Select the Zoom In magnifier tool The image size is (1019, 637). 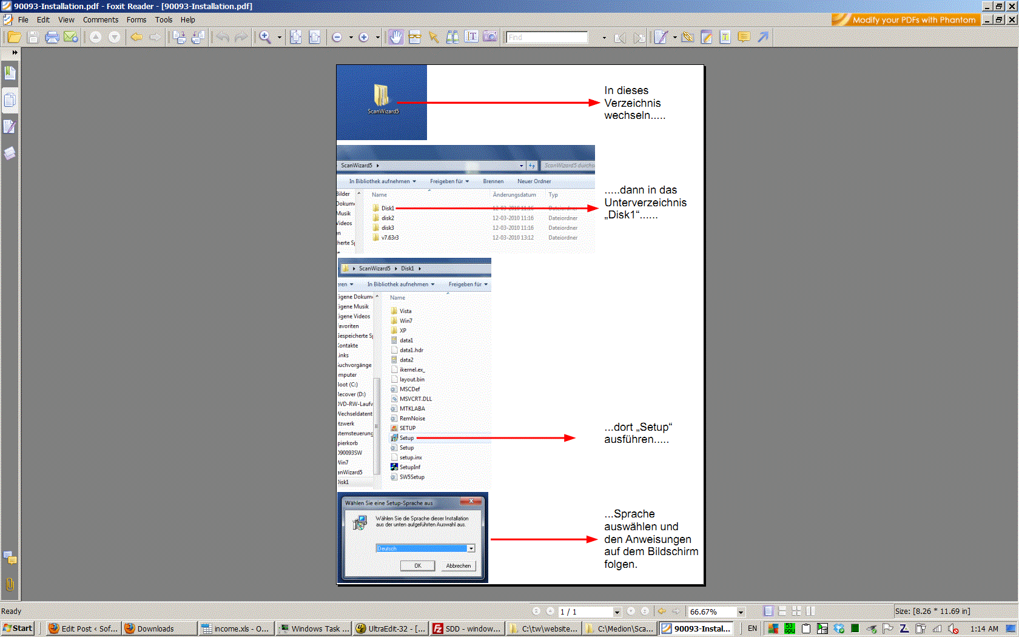coord(265,38)
